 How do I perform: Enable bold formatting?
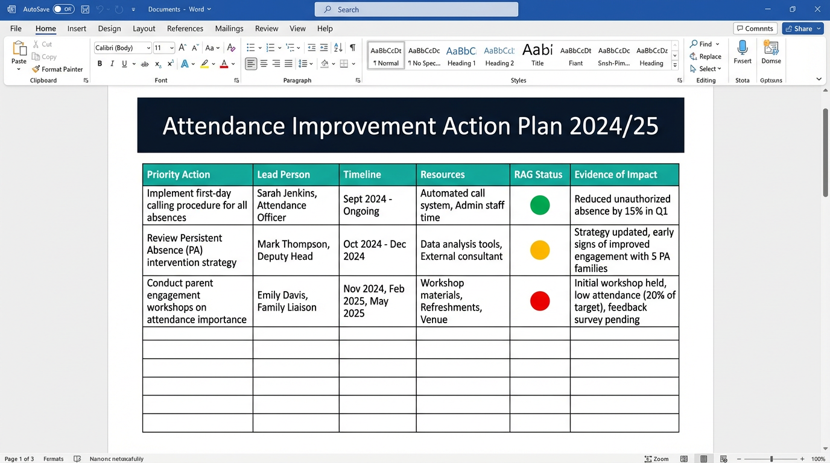pos(100,63)
